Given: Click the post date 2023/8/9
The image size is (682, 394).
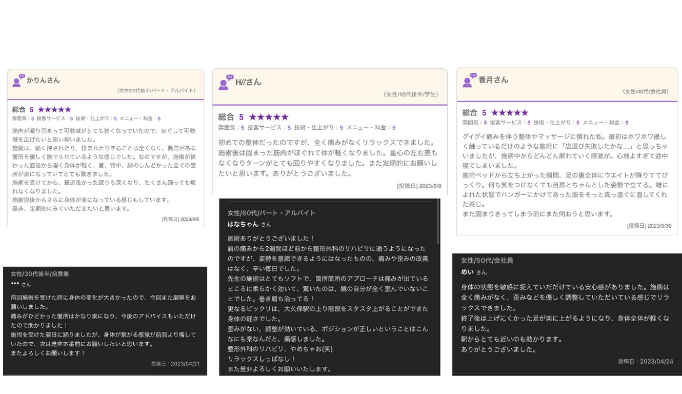Looking at the screenshot, I should (419, 186).
